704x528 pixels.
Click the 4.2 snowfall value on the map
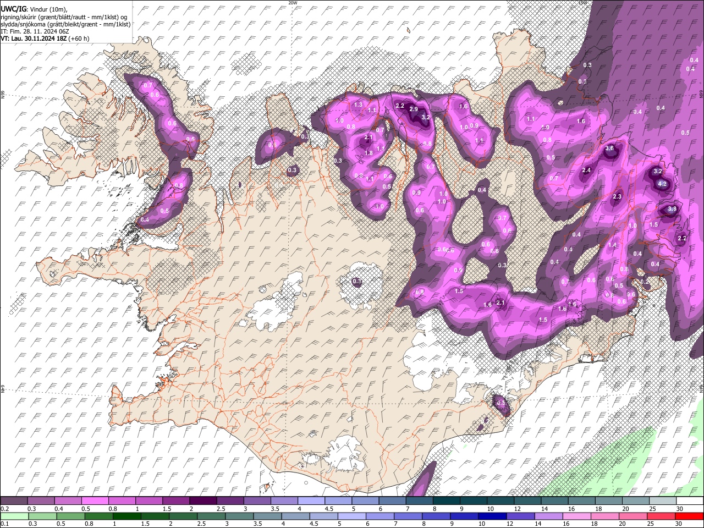click(x=662, y=184)
